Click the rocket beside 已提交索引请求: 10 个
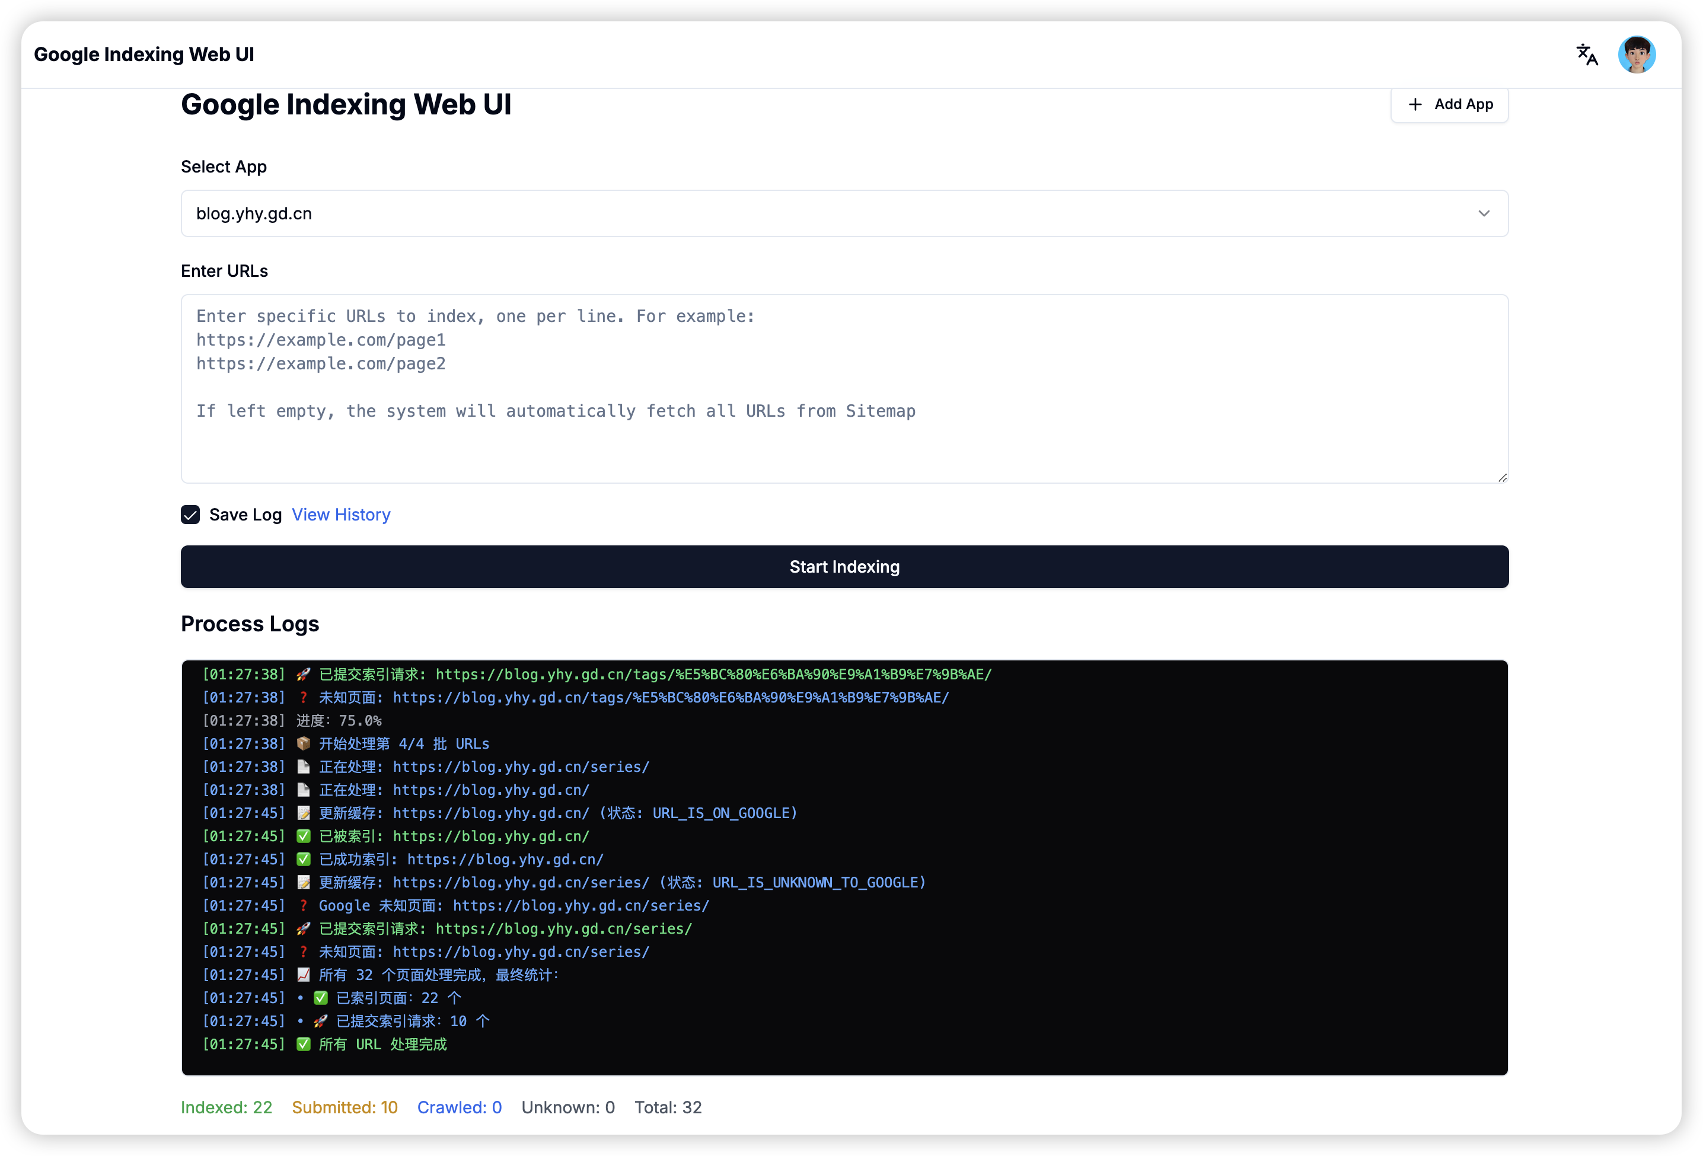1703x1156 pixels. (320, 1021)
